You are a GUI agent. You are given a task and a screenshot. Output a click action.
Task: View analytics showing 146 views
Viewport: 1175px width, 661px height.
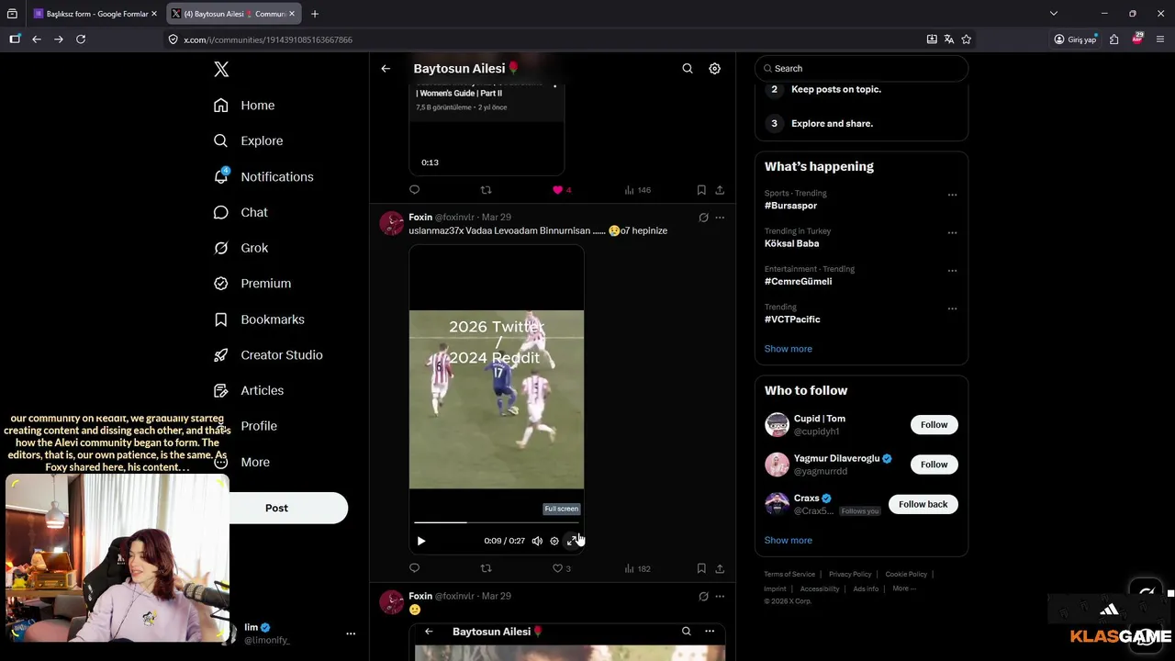[637, 190]
